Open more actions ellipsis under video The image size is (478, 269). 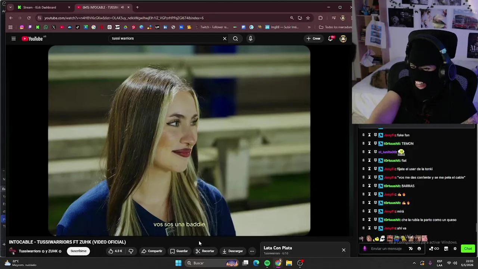point(252,251)
